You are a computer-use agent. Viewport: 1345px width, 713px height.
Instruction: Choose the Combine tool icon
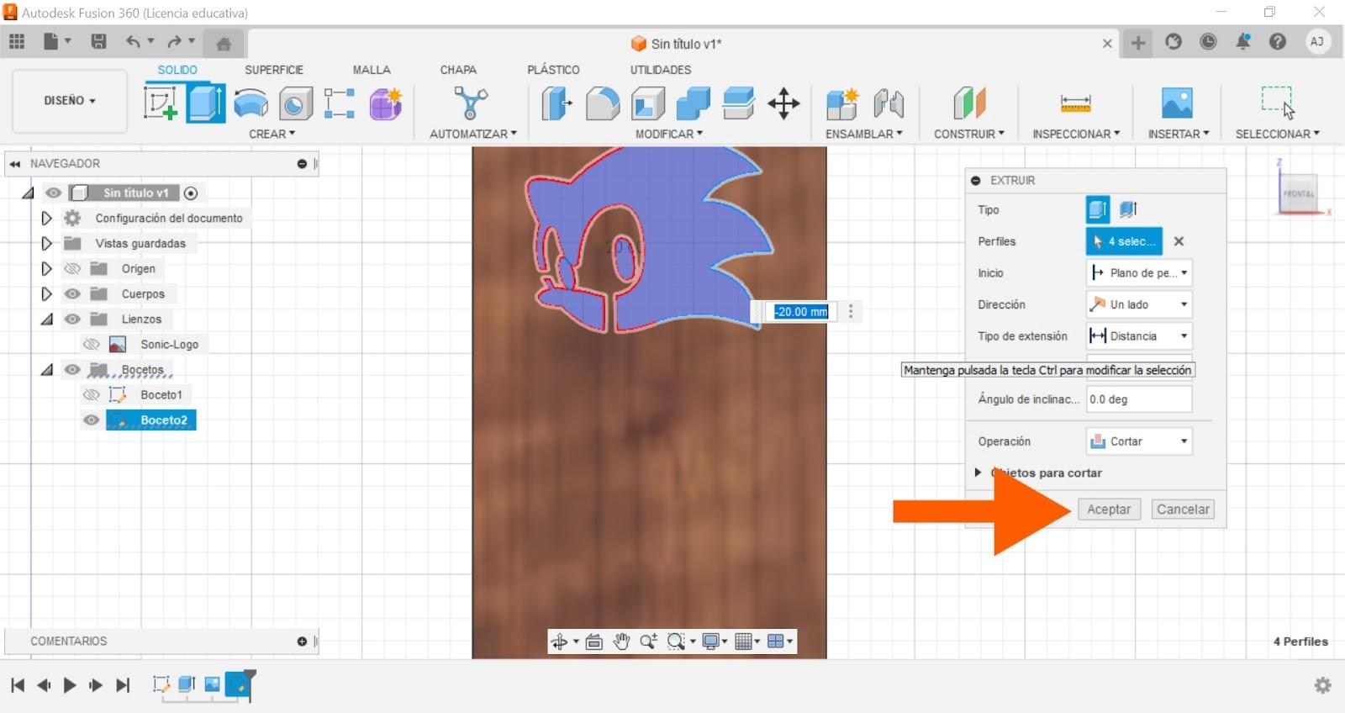(x=693, y=104)
